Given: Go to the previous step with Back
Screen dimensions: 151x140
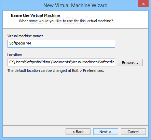Looking at the screenshot, I should (78, 132).
